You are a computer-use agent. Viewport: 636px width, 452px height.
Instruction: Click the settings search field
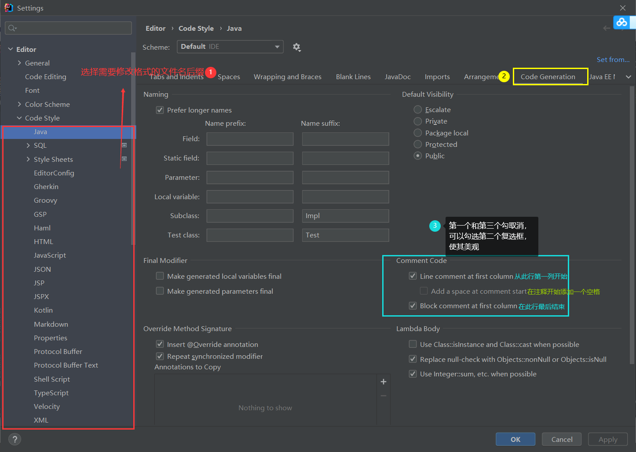click(x=68, y=28)
